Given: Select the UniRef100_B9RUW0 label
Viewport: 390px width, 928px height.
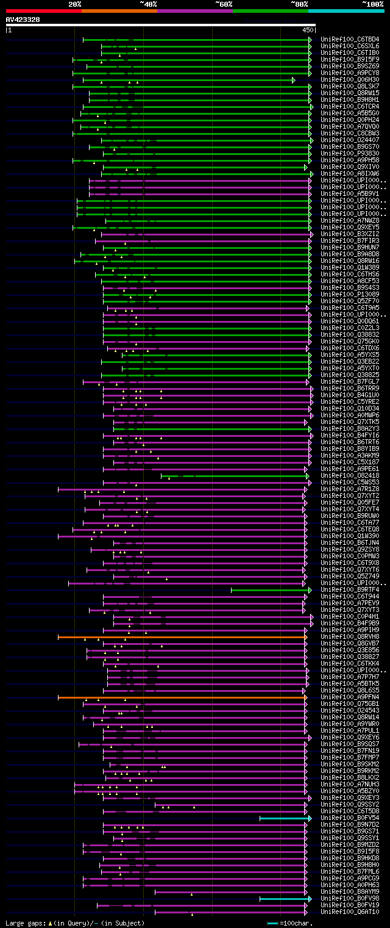Looking at the screenshot, I should click(350, 516).
